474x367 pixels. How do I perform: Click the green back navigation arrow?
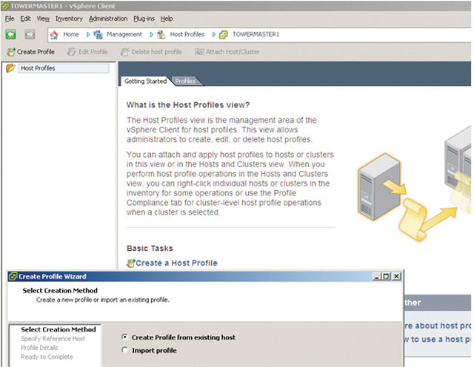tap(11, 35)
